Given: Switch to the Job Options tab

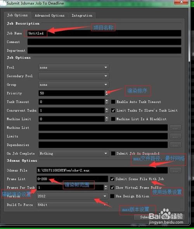Looking at the screenshot, I should (x=17, y=16).
